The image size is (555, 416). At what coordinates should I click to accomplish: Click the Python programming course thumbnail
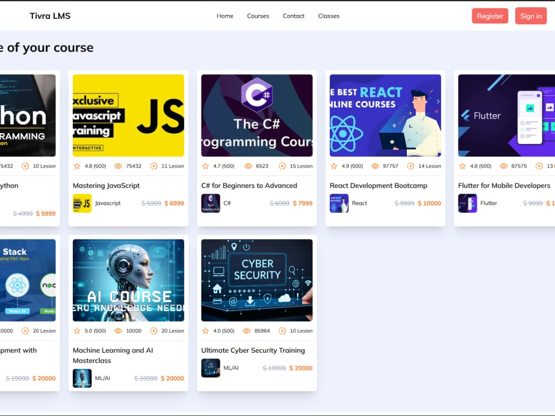click(x=28, y=115)
